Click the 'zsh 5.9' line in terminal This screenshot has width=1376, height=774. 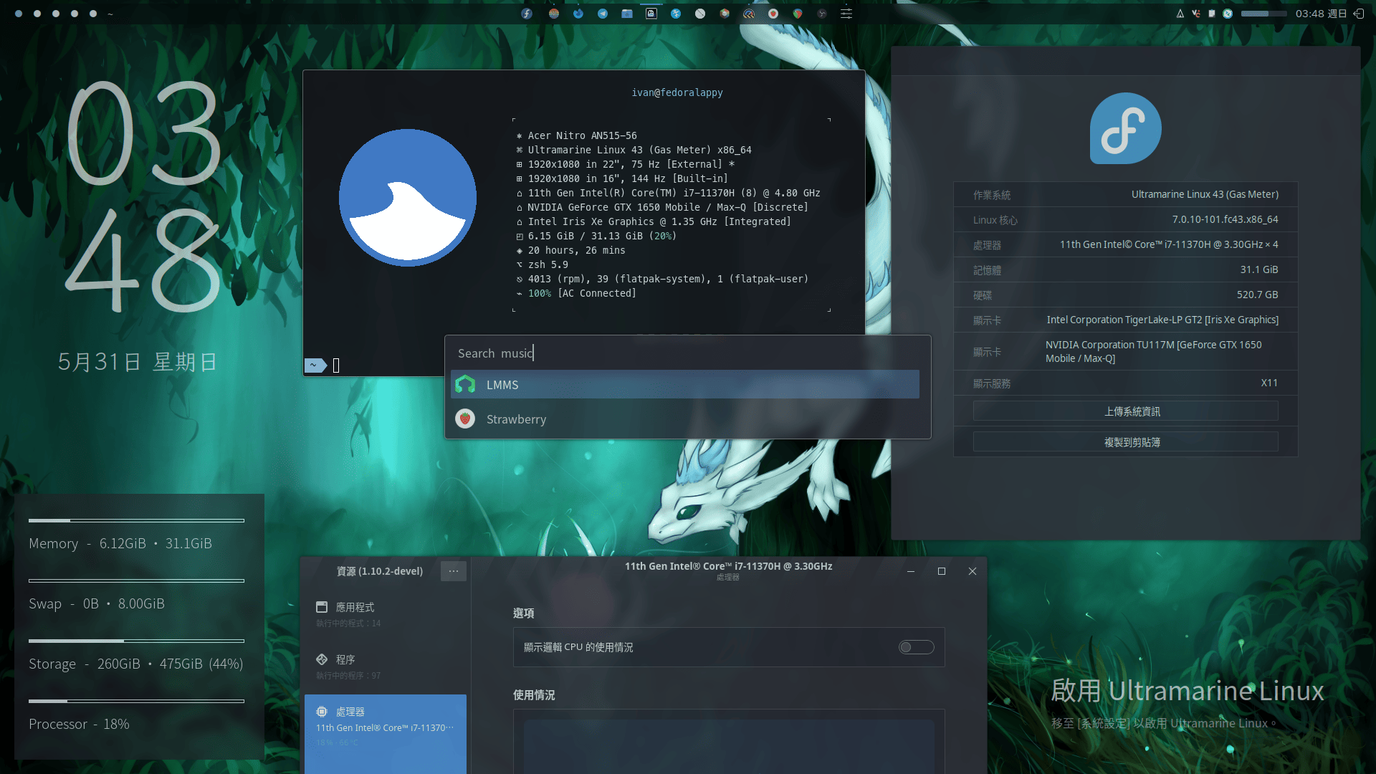point(548,264)
